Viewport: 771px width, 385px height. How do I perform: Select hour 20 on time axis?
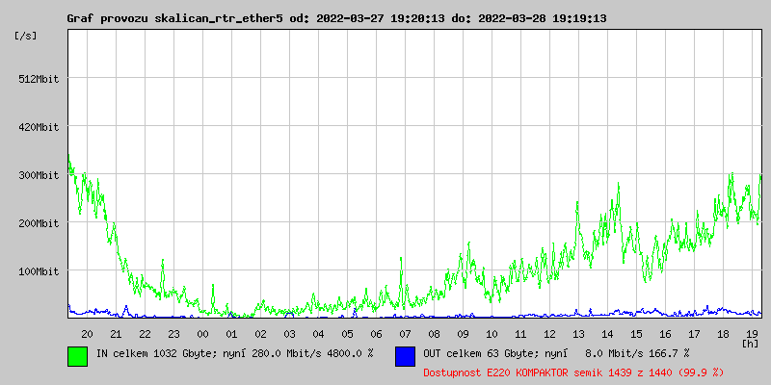(87, 334)
